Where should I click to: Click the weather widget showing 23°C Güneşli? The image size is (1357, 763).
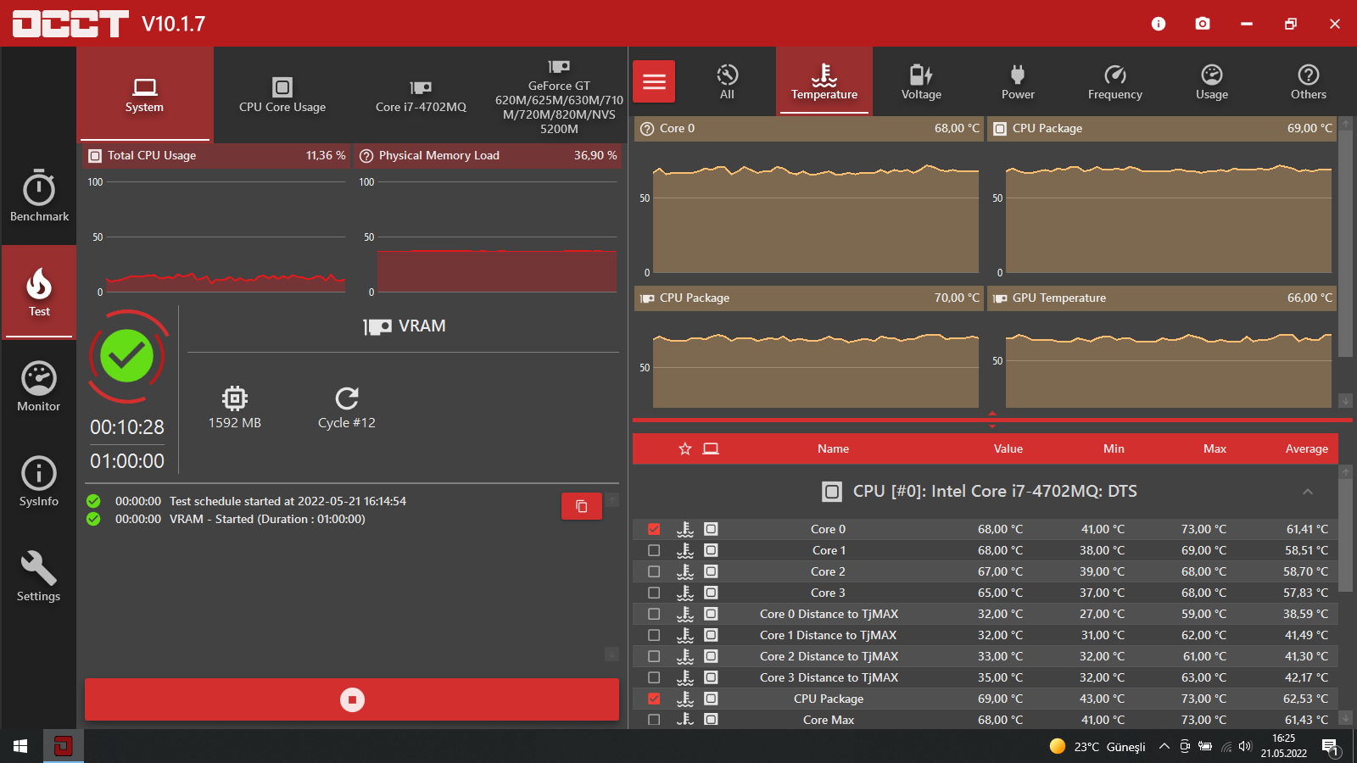pyautogui.click(x=1097, y=746)
